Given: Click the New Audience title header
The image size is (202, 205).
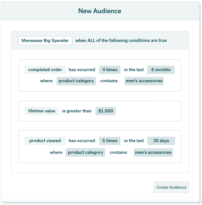Looking at the screenshot, I should 100,11.
